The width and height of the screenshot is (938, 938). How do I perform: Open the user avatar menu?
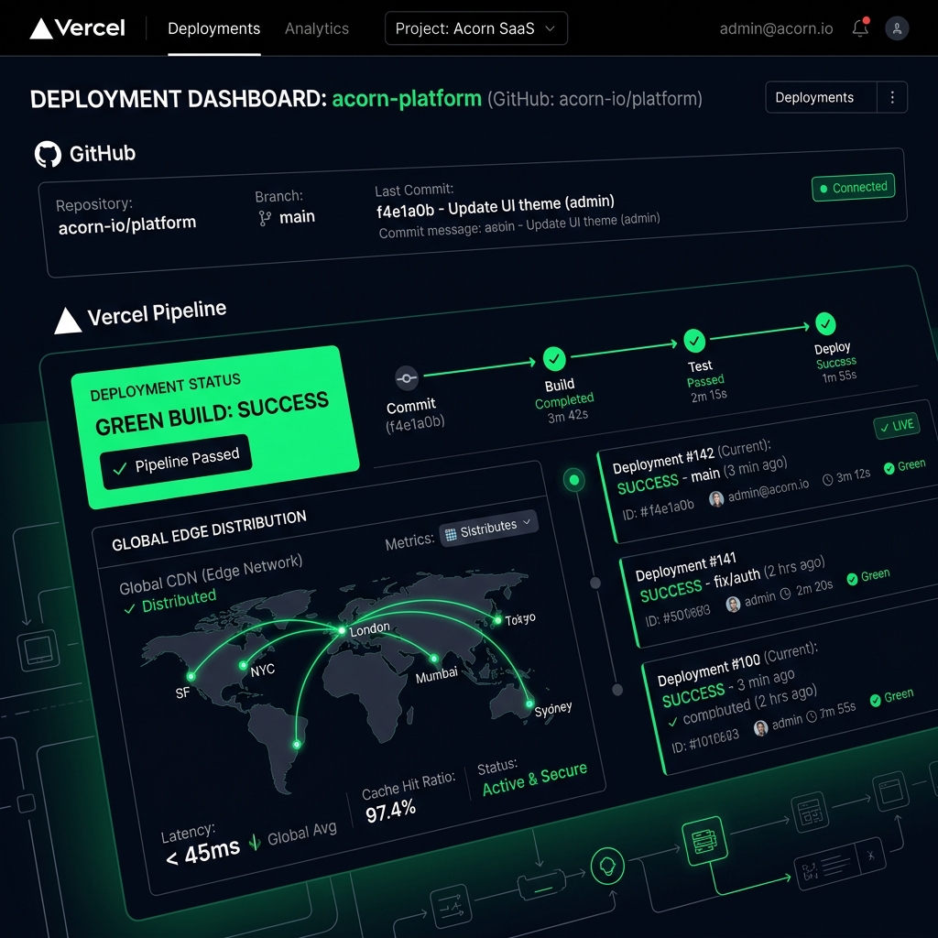(897, 28)
